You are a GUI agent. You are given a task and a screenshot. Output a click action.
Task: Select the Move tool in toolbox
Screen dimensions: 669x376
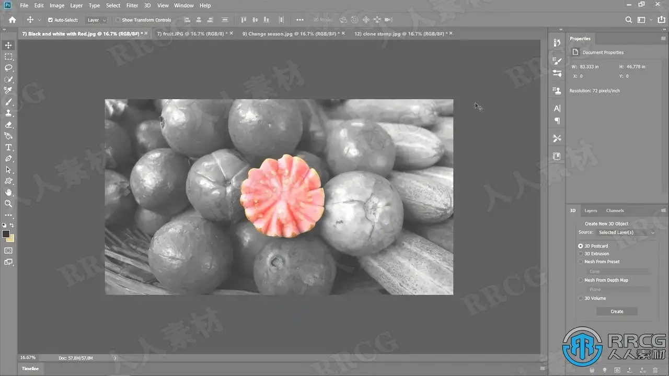click(x=8, y=45)
